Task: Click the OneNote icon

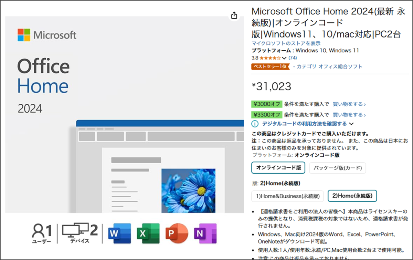Action: click(x=205, y=233)
